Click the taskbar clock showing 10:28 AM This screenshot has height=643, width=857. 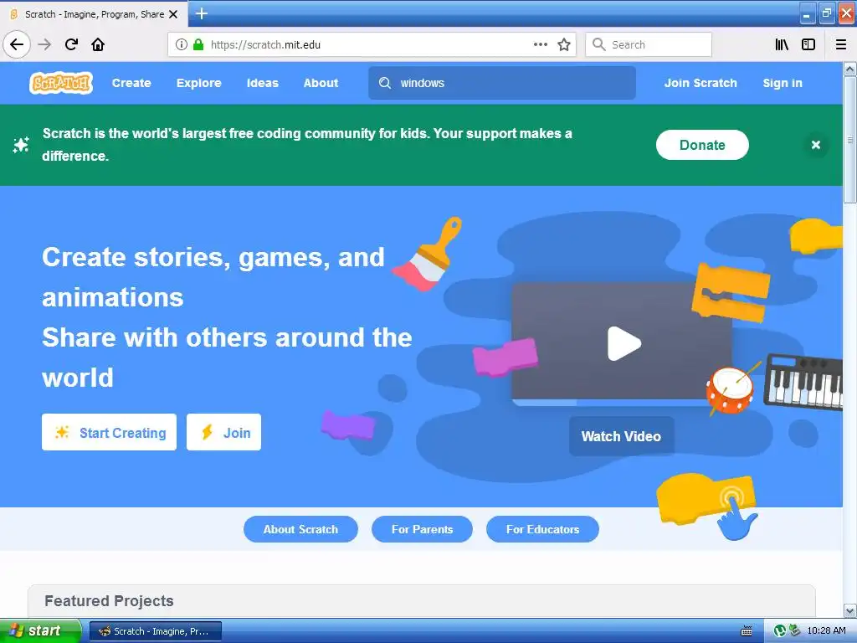(x=826, y=630)
